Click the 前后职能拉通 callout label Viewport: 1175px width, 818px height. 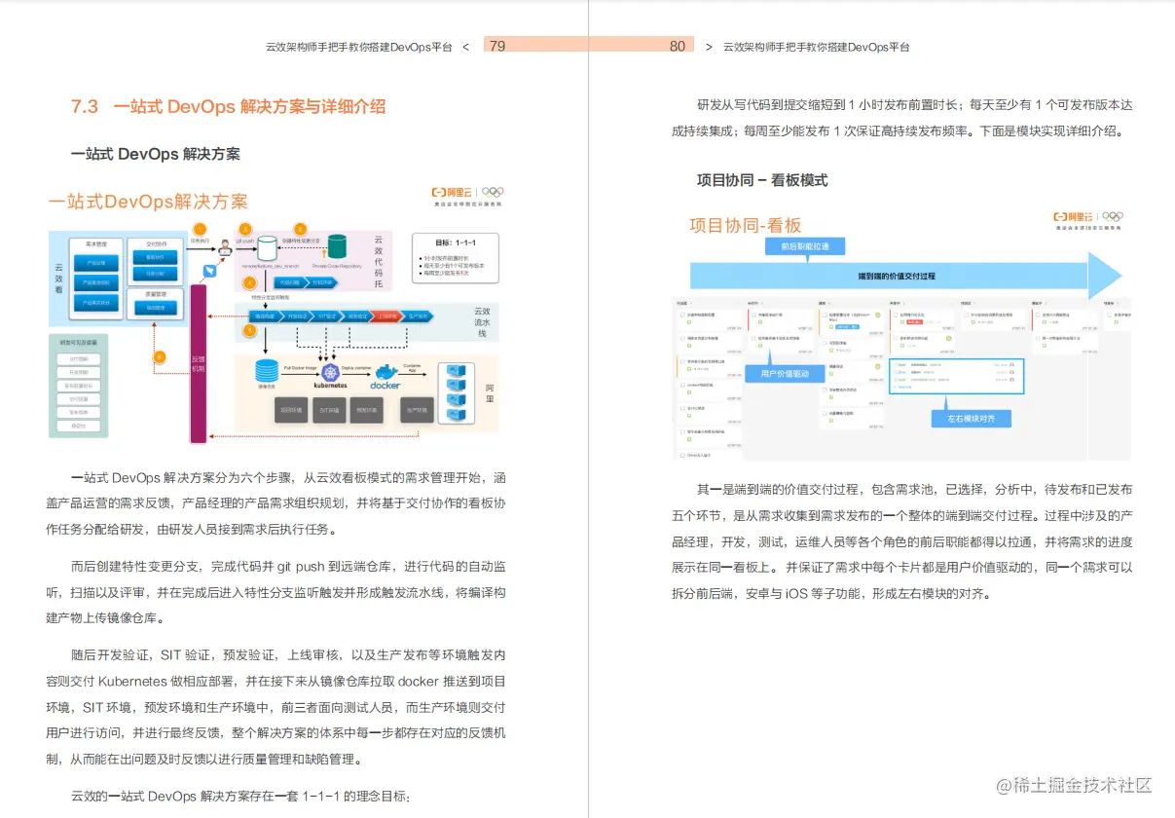805,247
